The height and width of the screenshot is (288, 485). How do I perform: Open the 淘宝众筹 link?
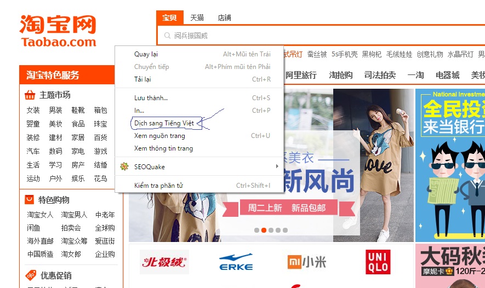click(x=74, y=241)
